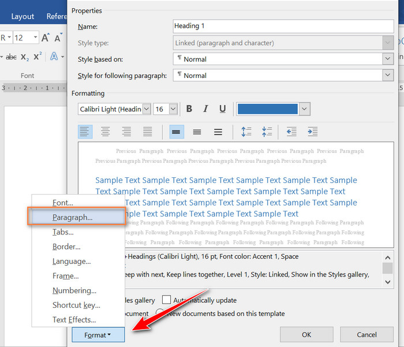Toggle Underline formatting in Formatting section
The image size is (404, 347).
click(x=222, y=109)
